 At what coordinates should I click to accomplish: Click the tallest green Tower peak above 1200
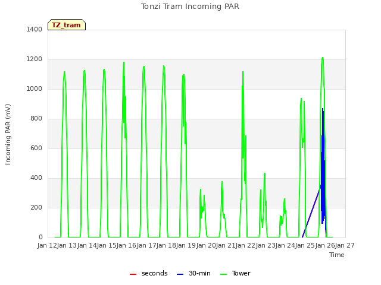tap(323, 58)
